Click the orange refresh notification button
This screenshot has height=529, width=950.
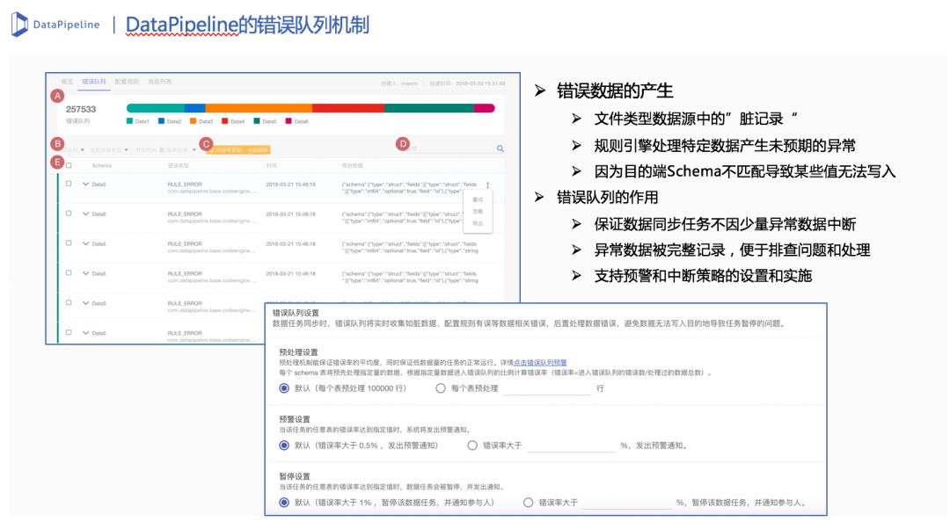[238, 149]
